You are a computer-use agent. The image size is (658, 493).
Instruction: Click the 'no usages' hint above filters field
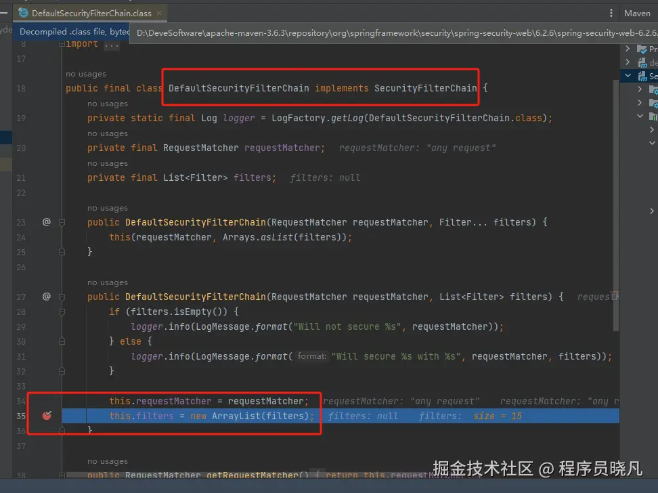tap(108, 163)
